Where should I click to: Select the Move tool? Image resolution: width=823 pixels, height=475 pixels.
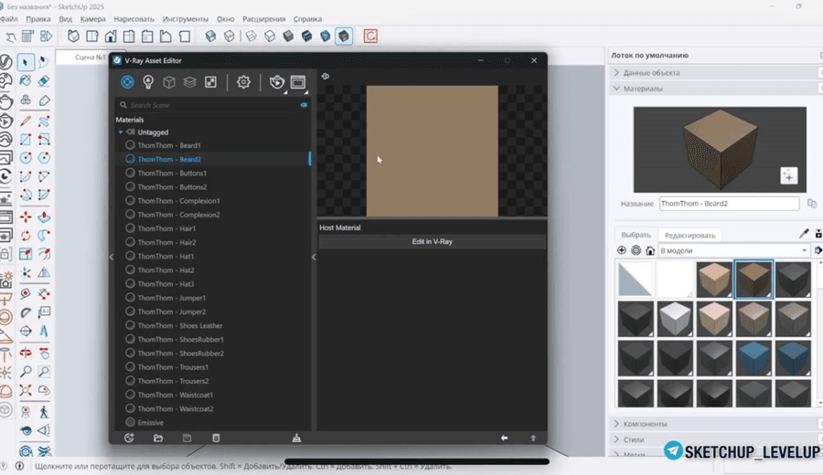26,216
